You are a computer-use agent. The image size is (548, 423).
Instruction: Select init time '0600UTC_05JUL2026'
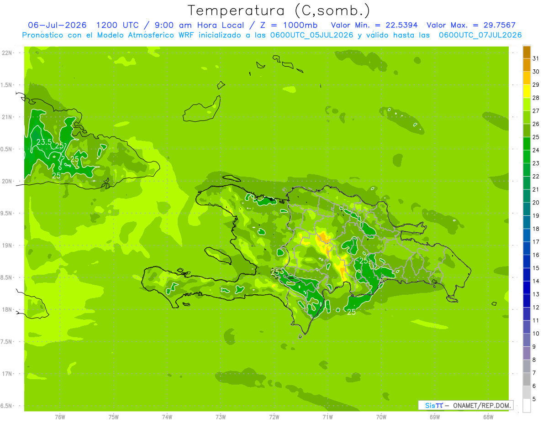click(x=311, y=35)
